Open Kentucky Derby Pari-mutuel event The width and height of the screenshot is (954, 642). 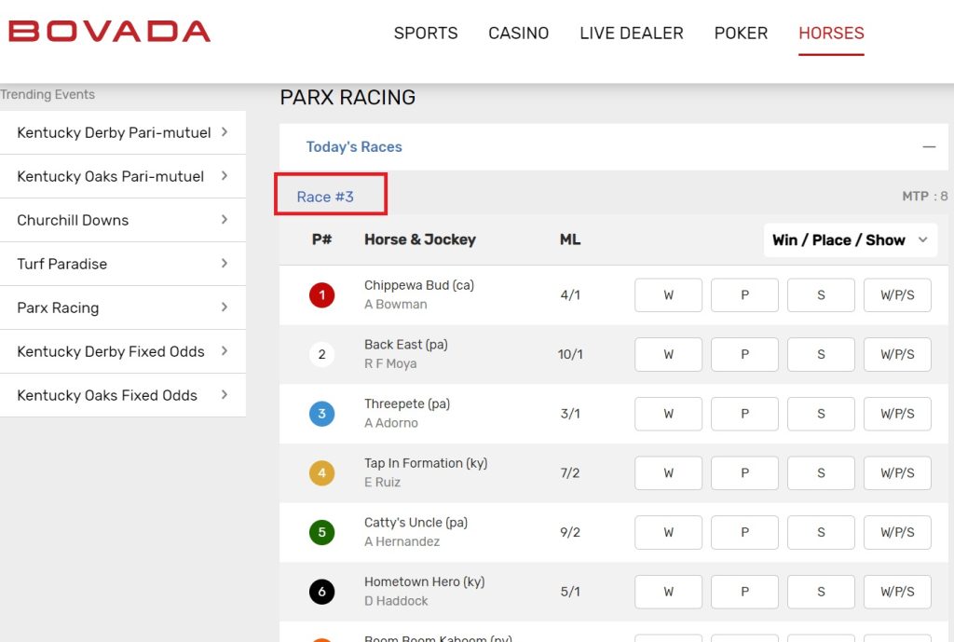[123, 132]
